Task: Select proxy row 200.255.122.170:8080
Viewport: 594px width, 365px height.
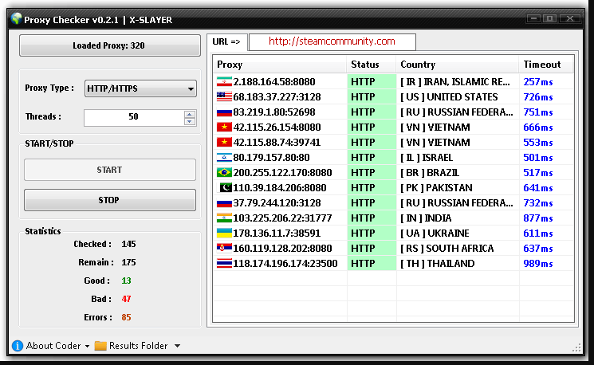Action: (393, 173)
